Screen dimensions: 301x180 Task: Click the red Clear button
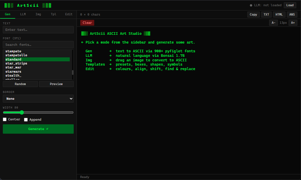pyautogui.click(x=87, y=23)
